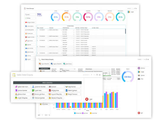Open Invoice Filing Seq enquiry
Viewport: 164px width, 137px height.
[x=56, y=94]
